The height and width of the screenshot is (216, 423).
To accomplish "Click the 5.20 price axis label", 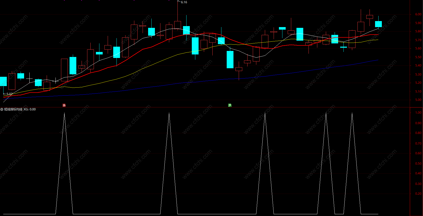I will coord(418,83).
